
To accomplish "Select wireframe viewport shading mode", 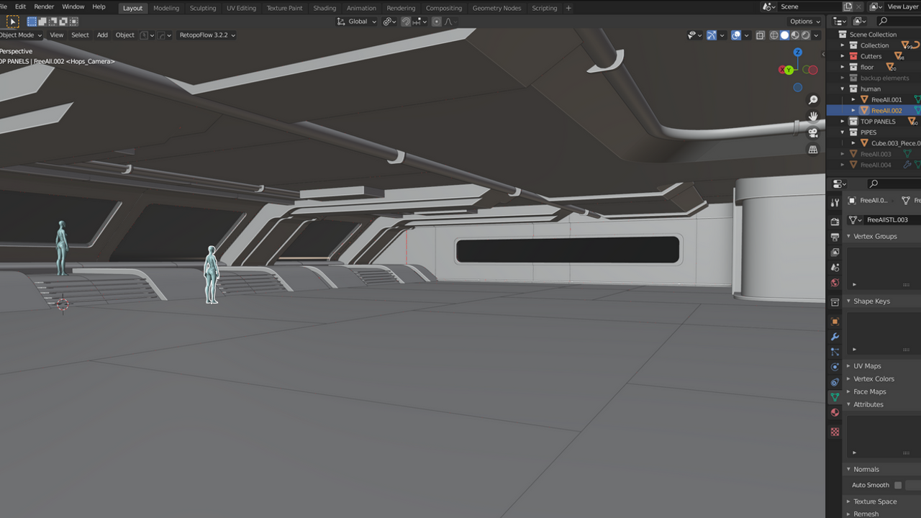I will 774,35.
